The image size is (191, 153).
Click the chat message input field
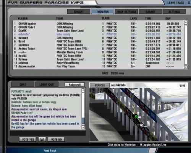point(48,133)
